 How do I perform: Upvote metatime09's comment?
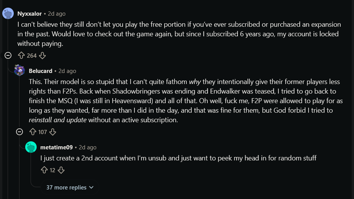pos(44,170)
